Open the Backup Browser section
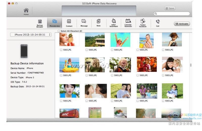 [40, 23]
